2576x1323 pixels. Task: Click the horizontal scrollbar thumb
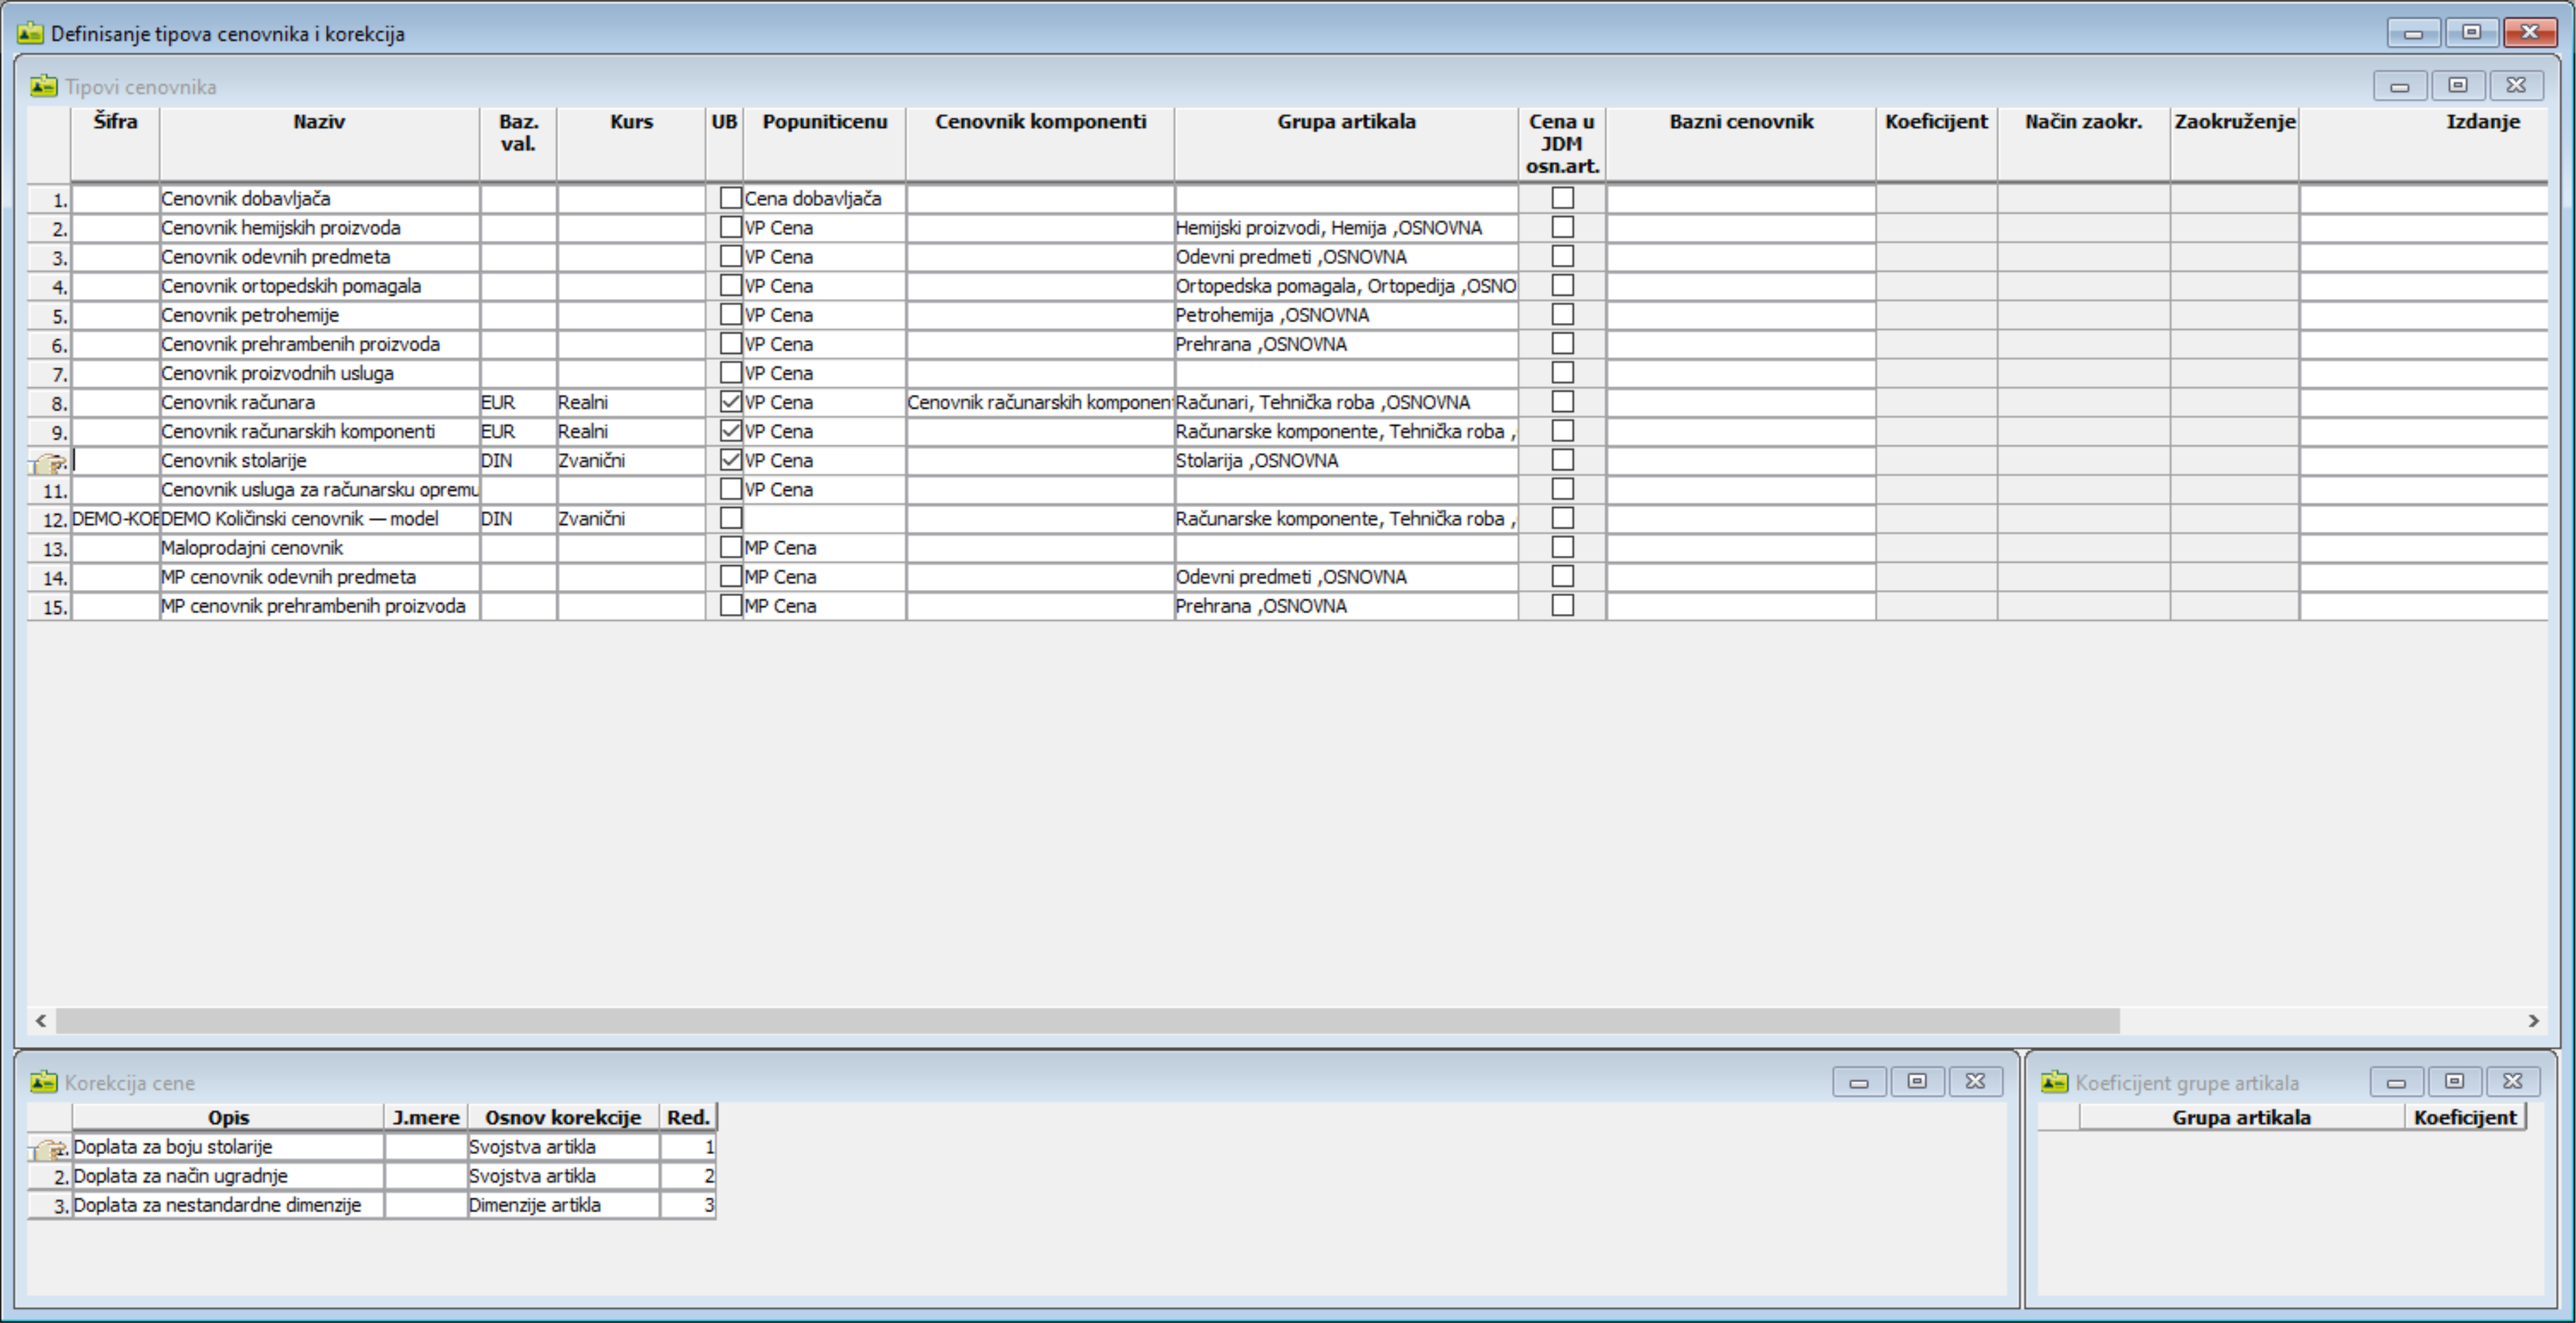(x=1088, y=1021)
